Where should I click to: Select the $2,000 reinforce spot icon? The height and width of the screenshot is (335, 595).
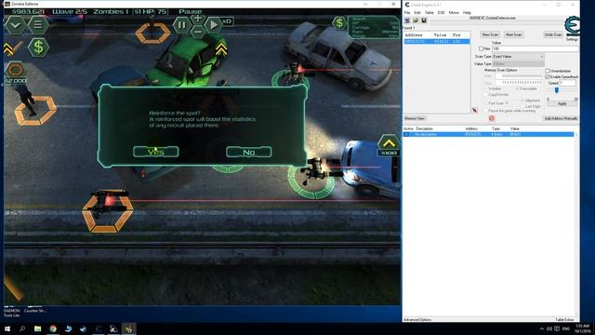click(x=15, y=73)
